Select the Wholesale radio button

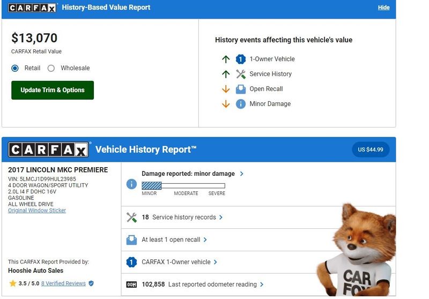[51, 68]
